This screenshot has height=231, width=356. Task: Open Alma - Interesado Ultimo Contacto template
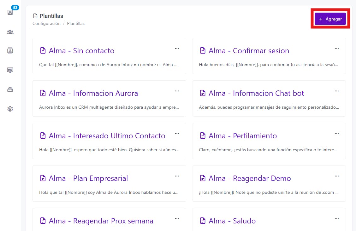click(107, 136)
